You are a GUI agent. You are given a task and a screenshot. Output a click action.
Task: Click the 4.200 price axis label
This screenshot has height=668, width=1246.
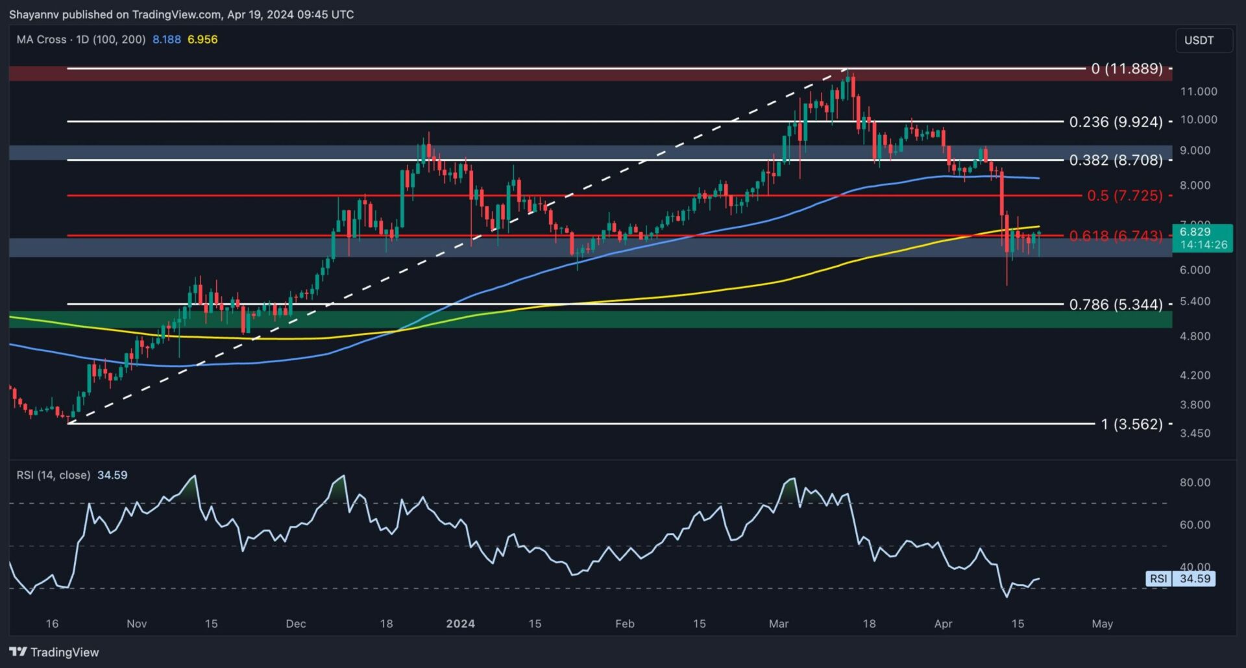click(1195, 375)
